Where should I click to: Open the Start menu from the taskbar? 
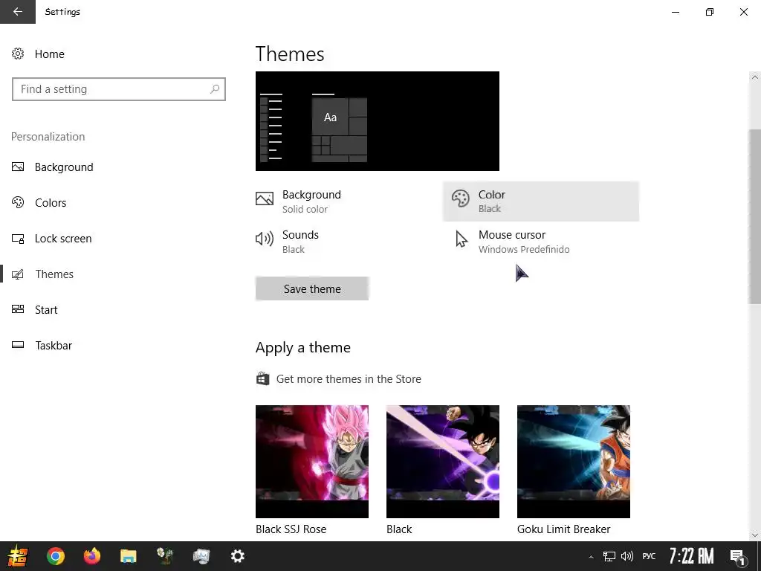[18, 556]
